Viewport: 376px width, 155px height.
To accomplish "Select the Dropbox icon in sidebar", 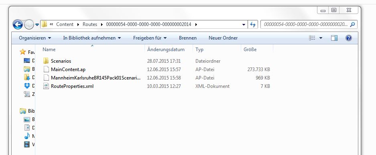I will click(x=27, y=85).
